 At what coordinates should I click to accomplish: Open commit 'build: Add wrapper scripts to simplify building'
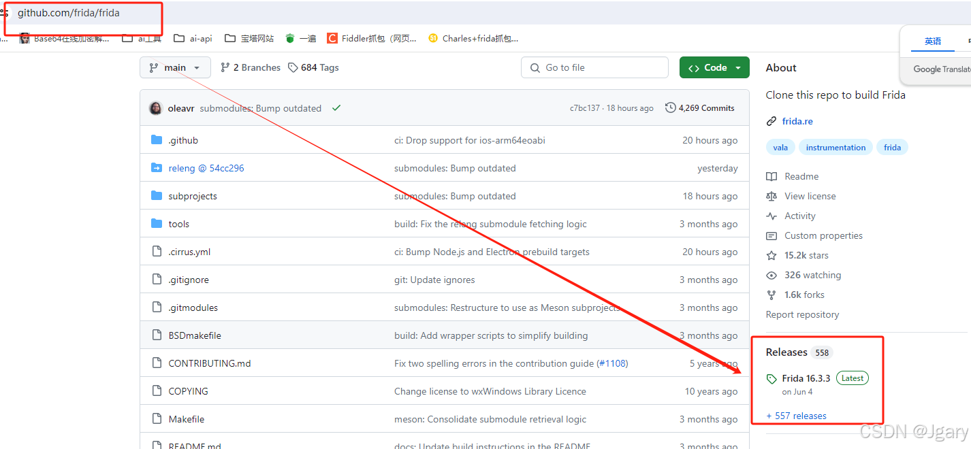(x=491, y=335)
